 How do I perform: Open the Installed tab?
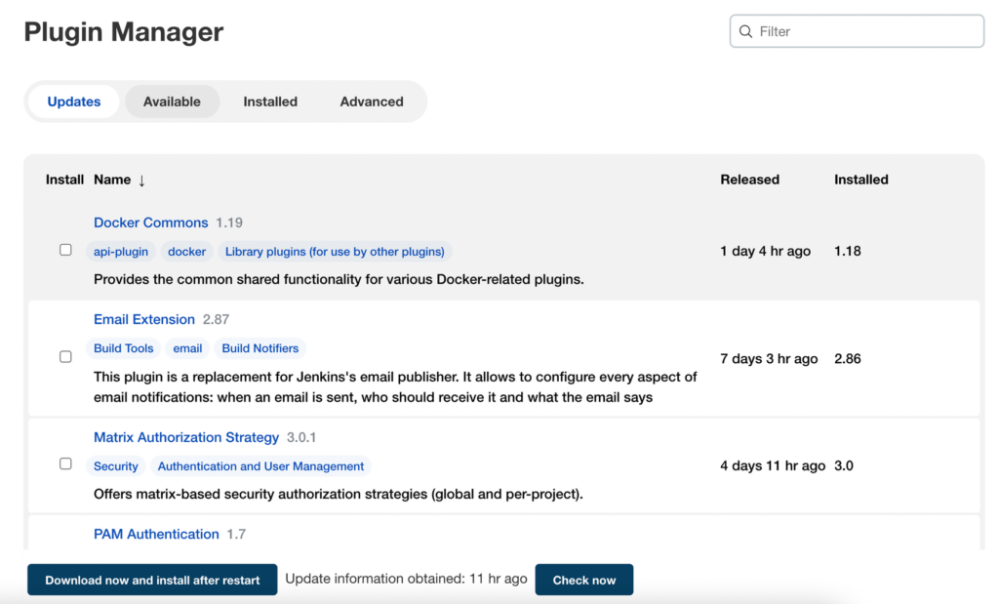[x=270, y=101]
